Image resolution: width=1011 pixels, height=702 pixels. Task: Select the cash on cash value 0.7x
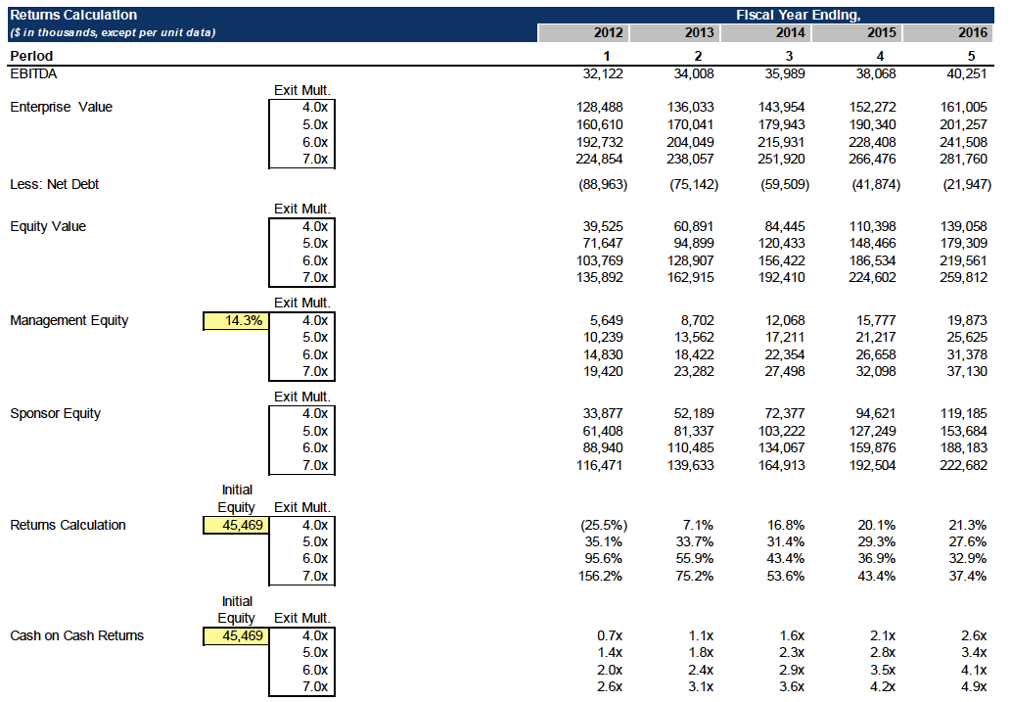coord(610,636)
